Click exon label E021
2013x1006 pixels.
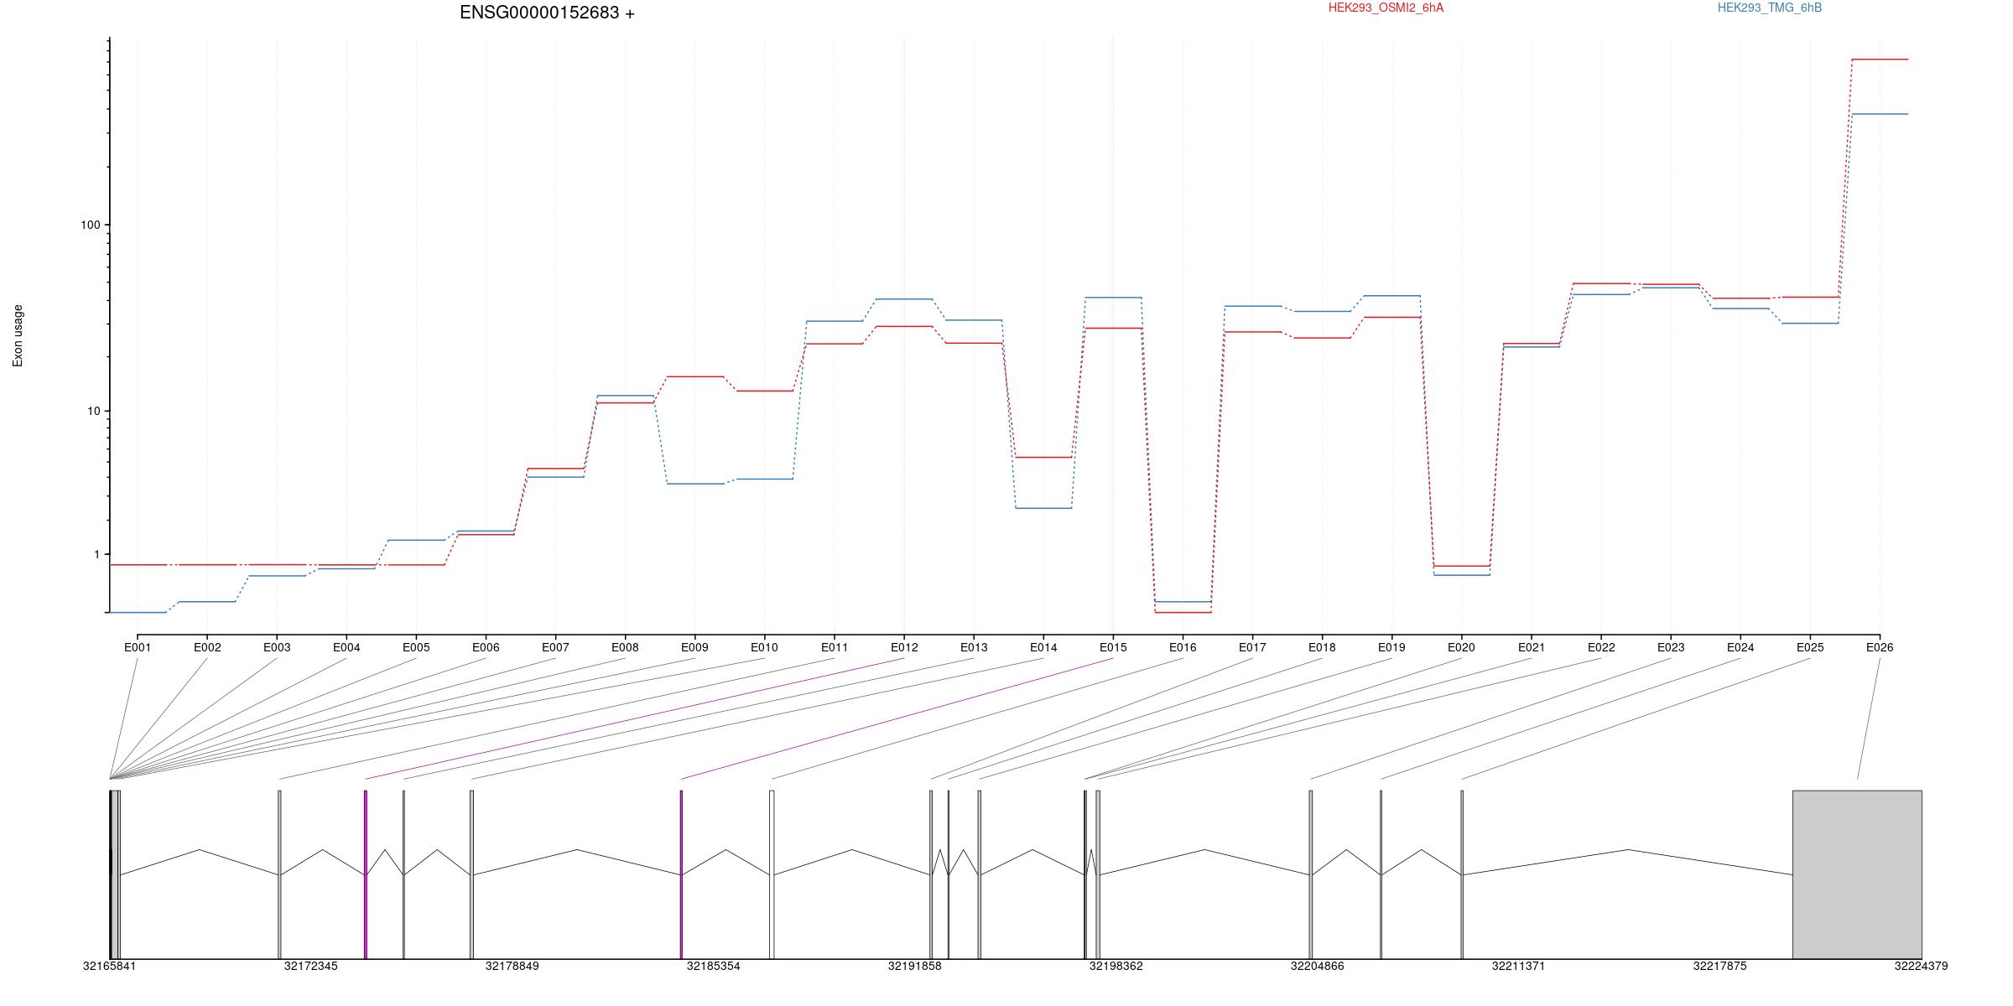coord(1532,647)
